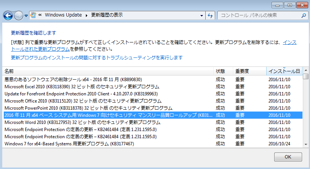Click the 2016/10/24 install date cell
Viewport: 310px width, 169px height.
[279, 144]
